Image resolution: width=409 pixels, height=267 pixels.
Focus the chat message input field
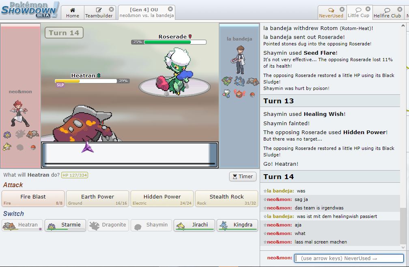[x=349, y=258]
